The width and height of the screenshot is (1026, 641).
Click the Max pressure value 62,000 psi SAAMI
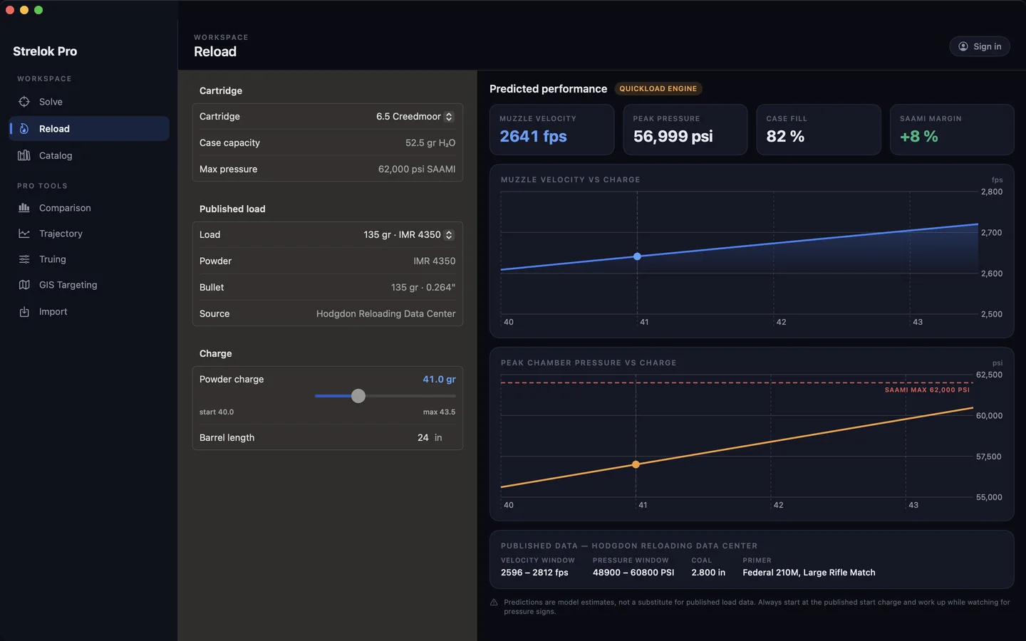417,170
